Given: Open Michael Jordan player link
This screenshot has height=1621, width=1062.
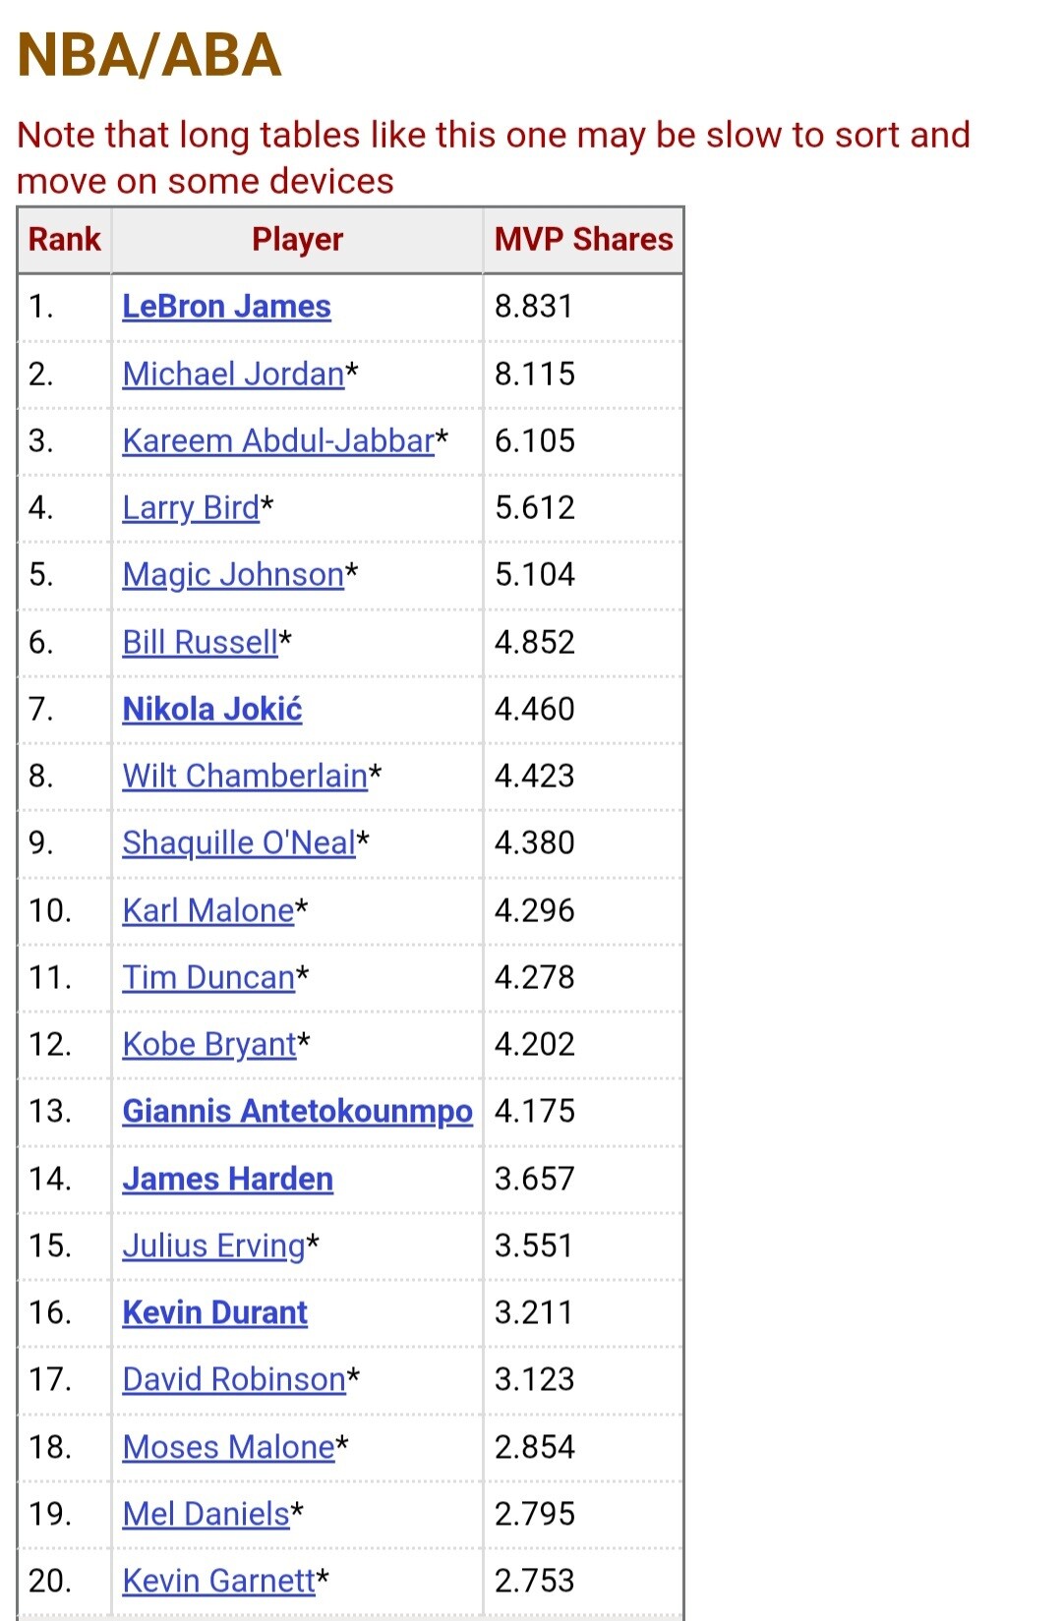Looking at the screenshot, I should point(233,374).
